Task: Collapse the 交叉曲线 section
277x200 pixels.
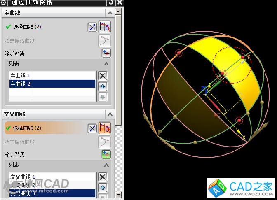Action: click(110, 114)
